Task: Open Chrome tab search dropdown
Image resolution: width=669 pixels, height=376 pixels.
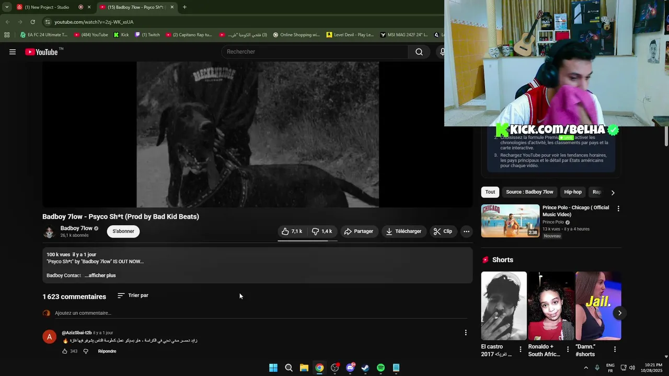Action: pos(6,7)
